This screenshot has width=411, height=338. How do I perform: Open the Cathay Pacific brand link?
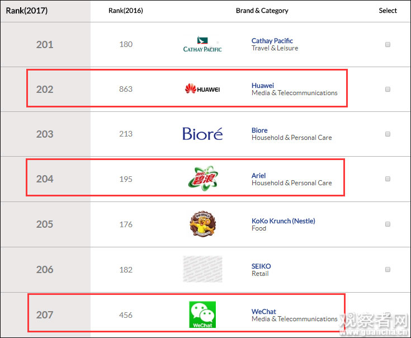coord(272,41)
